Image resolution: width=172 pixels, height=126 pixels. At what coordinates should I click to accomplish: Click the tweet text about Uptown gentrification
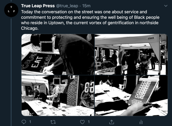pyautogui.click(x=90, y=20)
